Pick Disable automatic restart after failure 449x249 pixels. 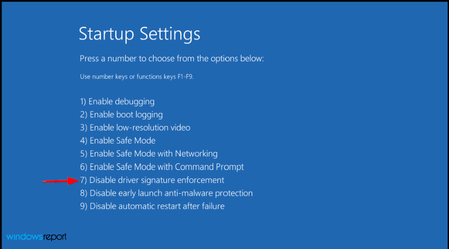tap(152, 206)
